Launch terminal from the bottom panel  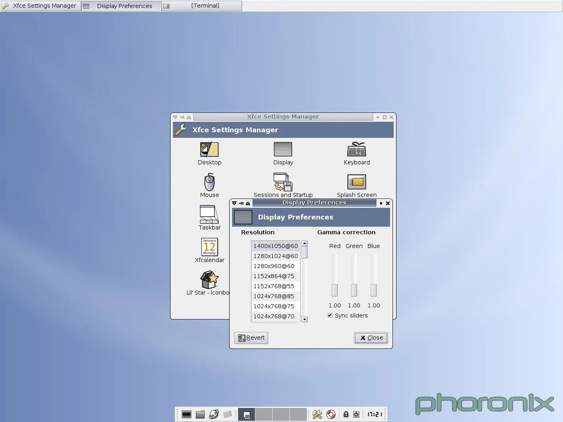click(186, 414)
